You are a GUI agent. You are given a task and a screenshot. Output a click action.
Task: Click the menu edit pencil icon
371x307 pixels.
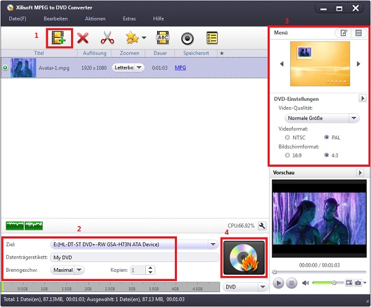point(344,33)
